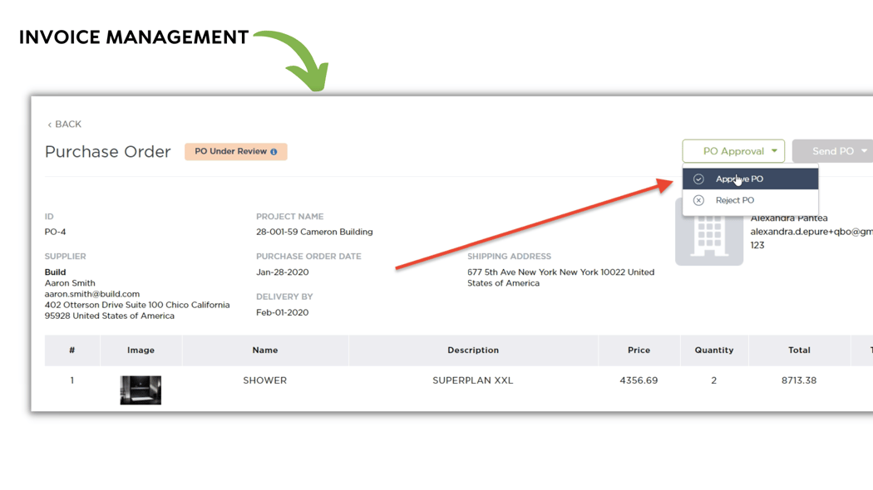873x490 pixels.
Task: Click the PO Under Review status badge
Action: (230, 152)
